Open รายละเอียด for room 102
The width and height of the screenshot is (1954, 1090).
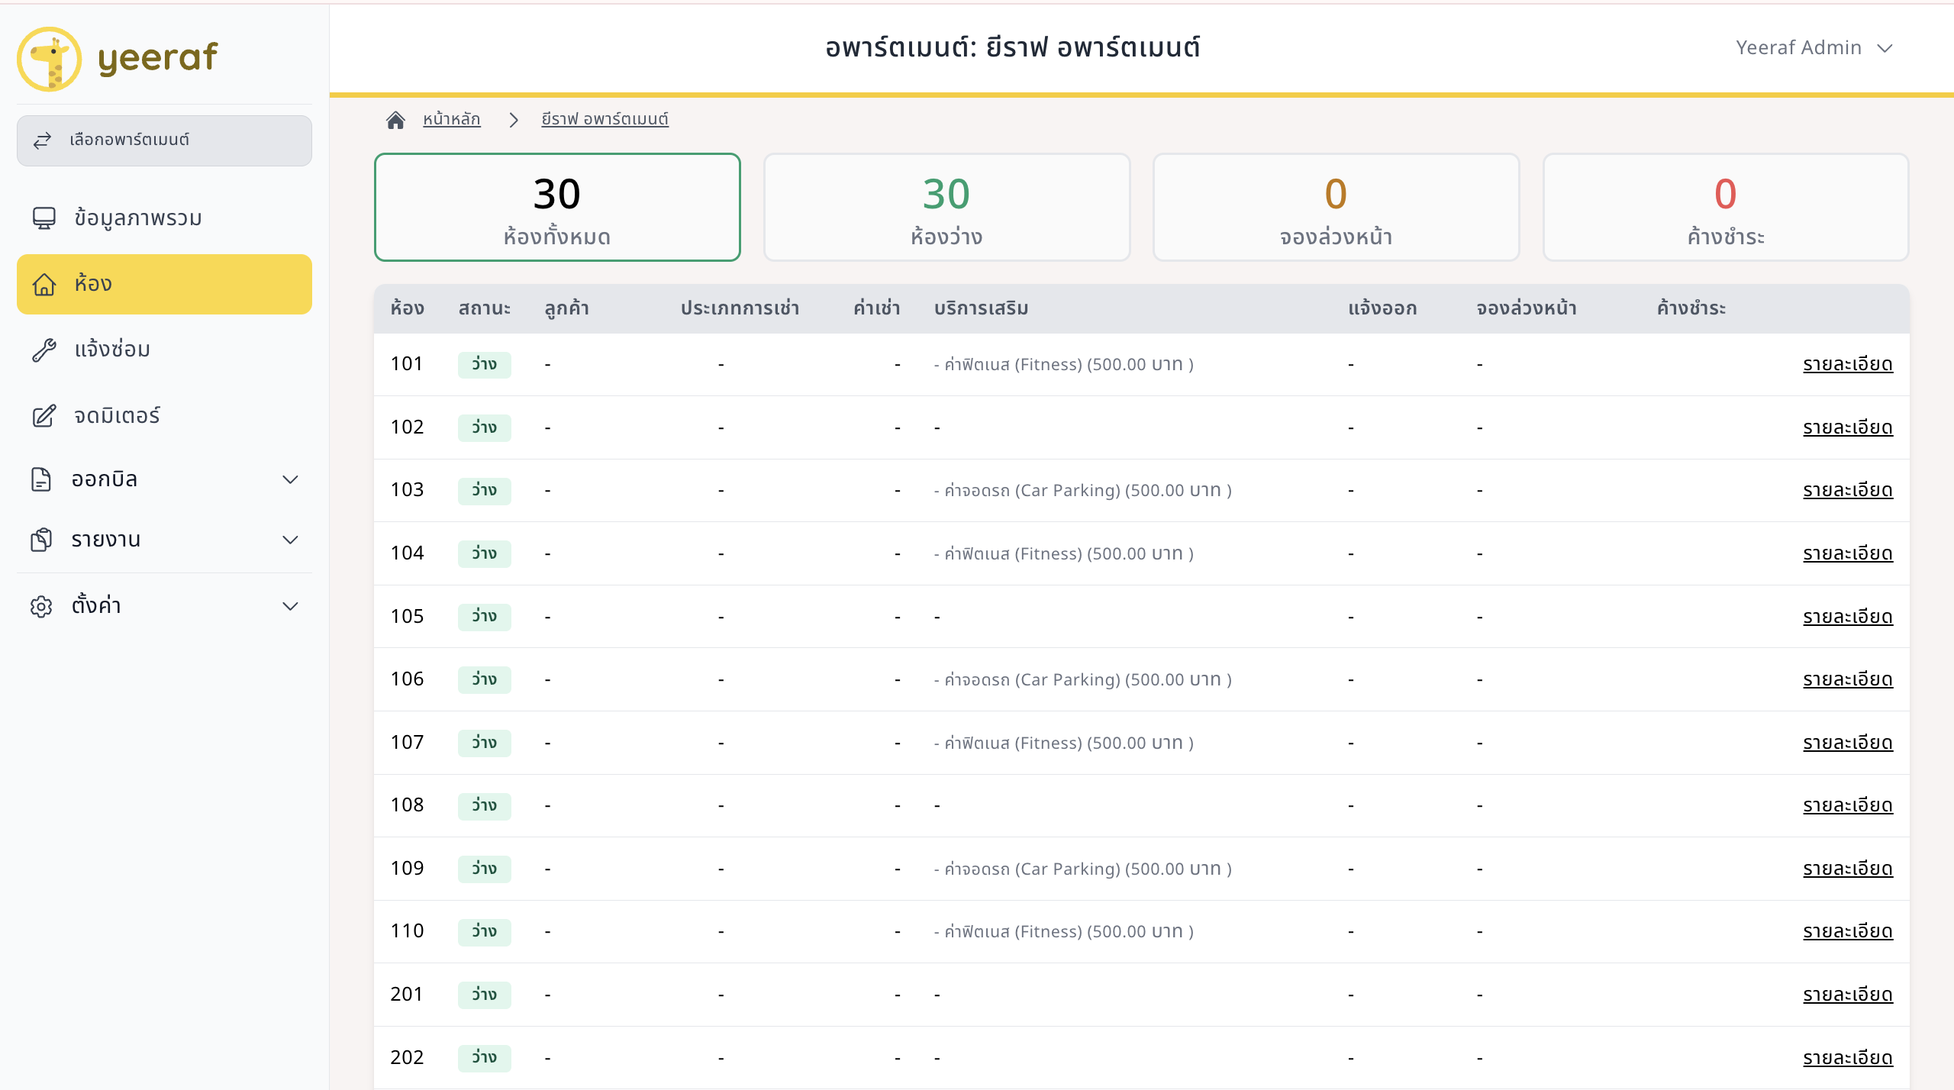point(1848,427)
